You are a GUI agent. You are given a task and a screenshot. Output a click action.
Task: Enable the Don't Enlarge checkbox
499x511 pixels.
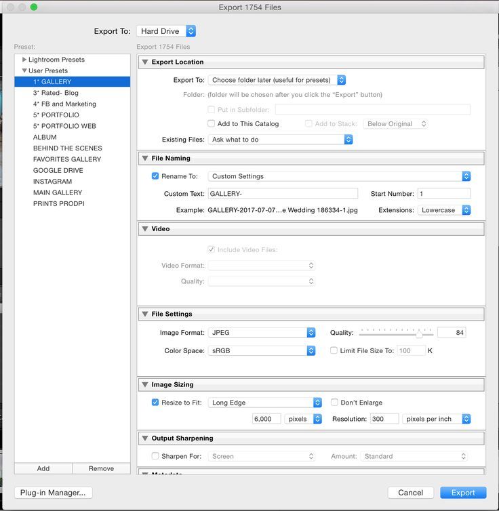click(x=334, y=402)
